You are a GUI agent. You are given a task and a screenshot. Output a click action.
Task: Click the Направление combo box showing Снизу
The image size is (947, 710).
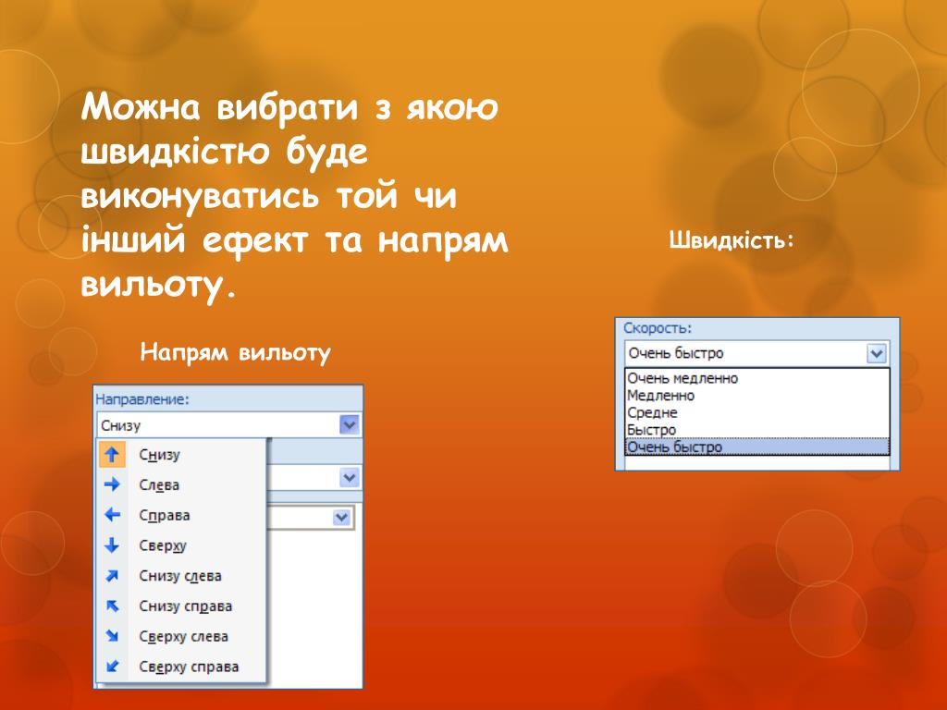coord(229,425)
